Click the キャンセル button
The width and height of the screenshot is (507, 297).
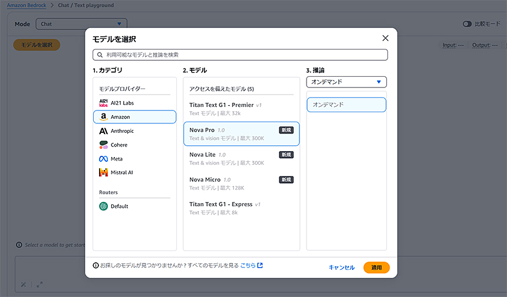[x=341, y=267]
